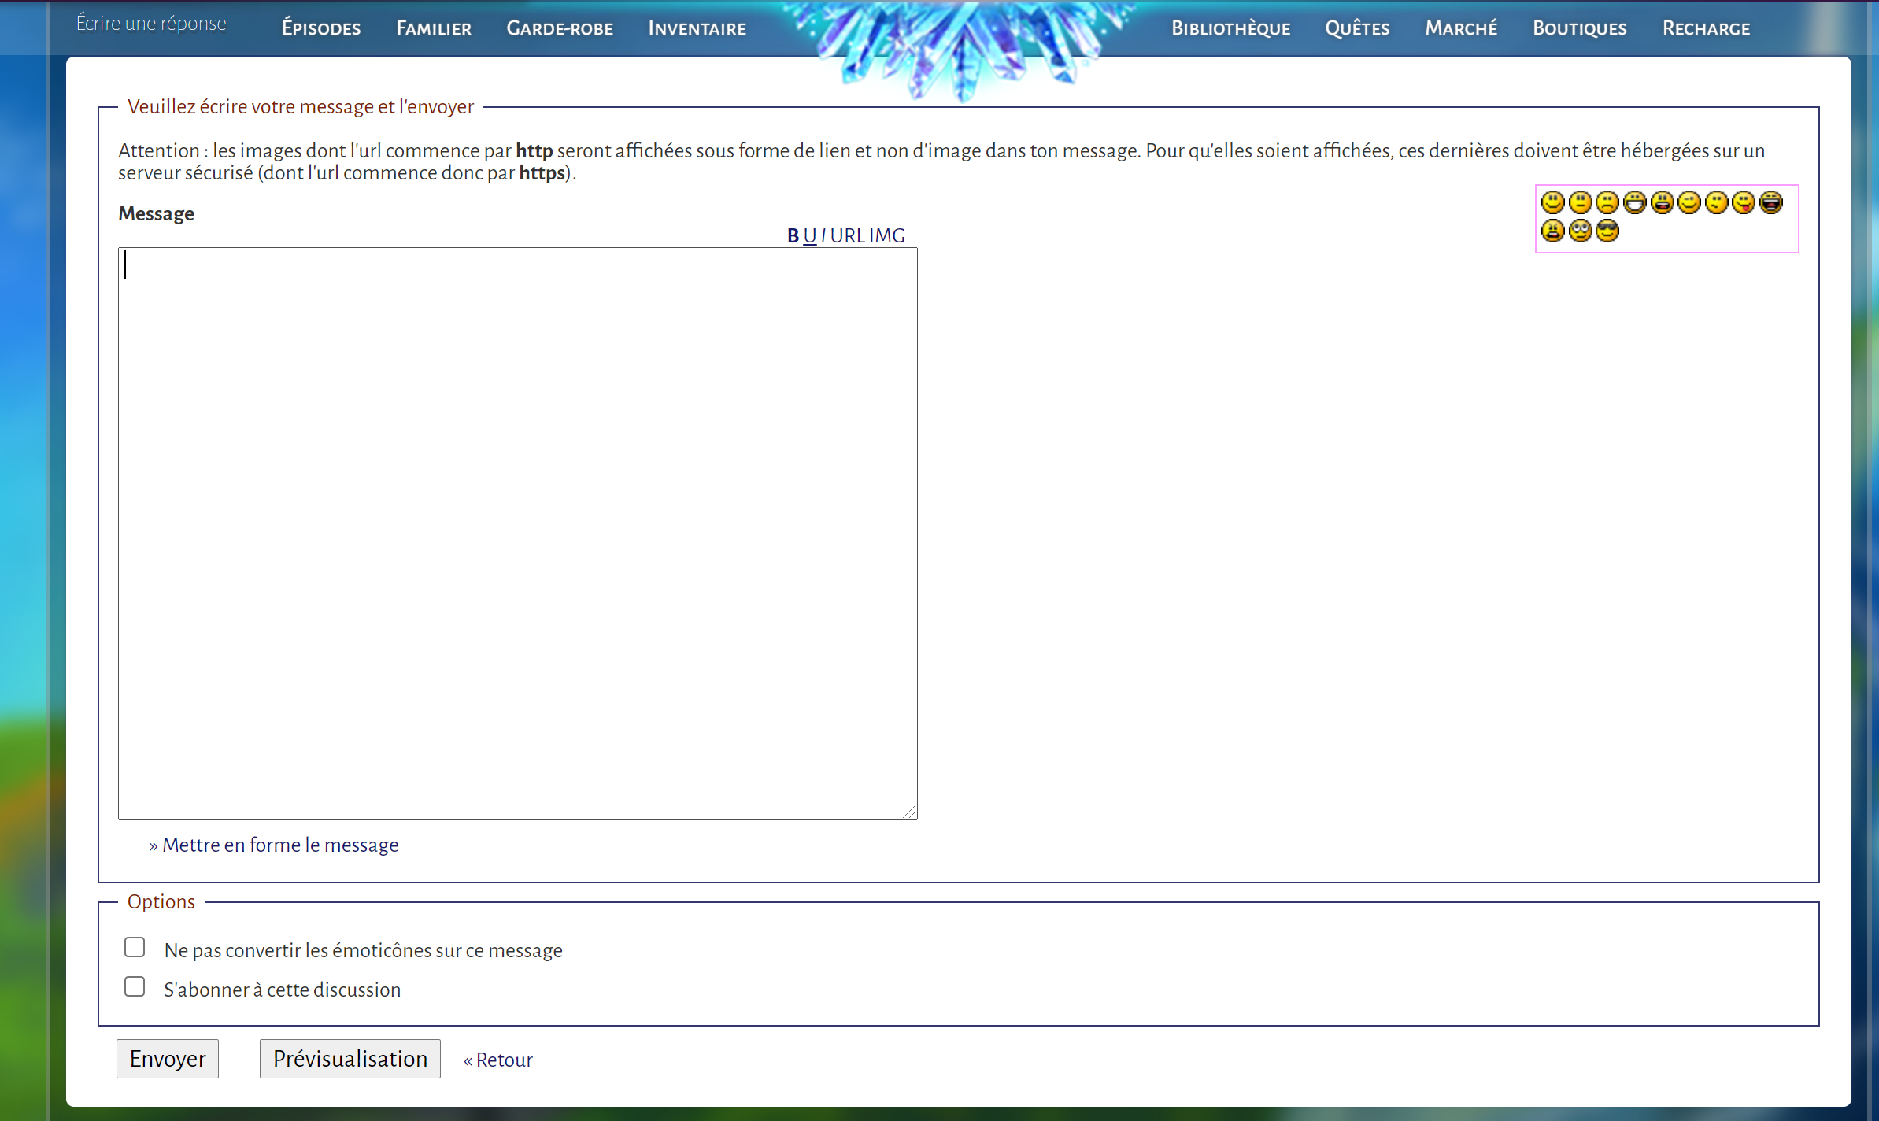Image resolution: width=1879 pixels, height=1121 pixels.
Task: Open the Garde-robe menu
Action: [x=559, y=28]
